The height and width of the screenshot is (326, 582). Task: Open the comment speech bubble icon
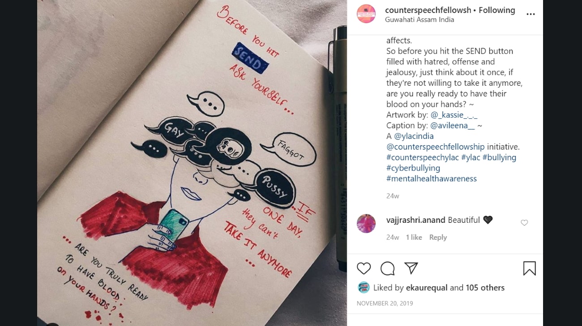(x=388, y=268)
